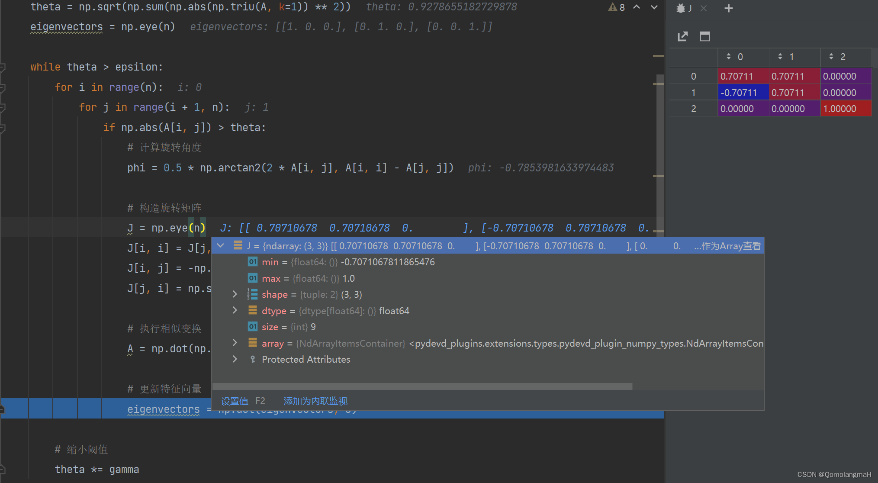878x483 pixels.
Task: Click size primitive-type icon
Action: pyautogui.click(x=253, y=326)
